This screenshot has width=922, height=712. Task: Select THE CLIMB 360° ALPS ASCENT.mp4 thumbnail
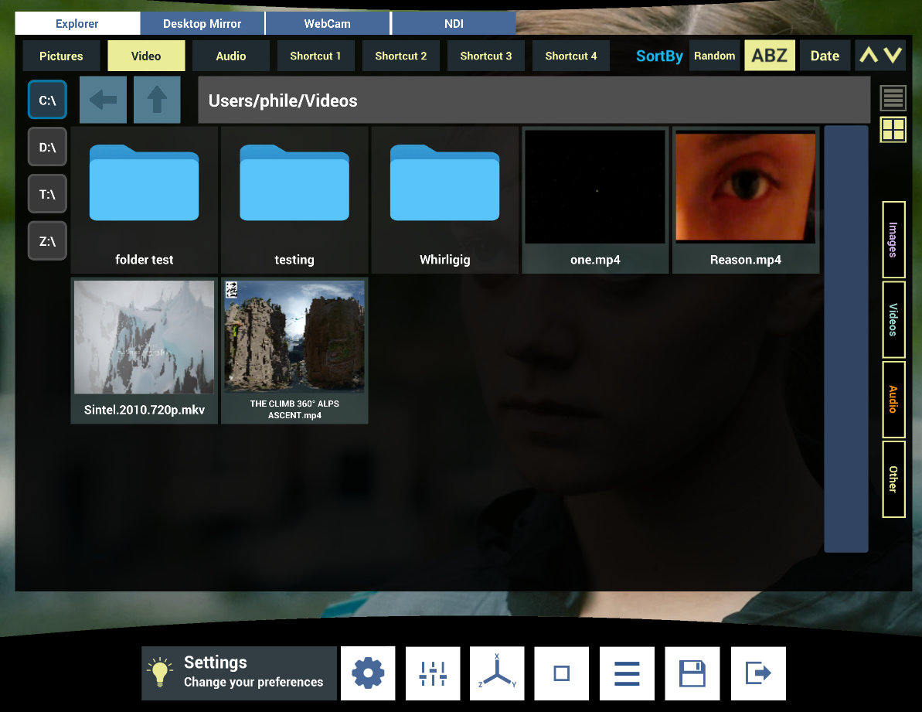(x=294, y=350)
